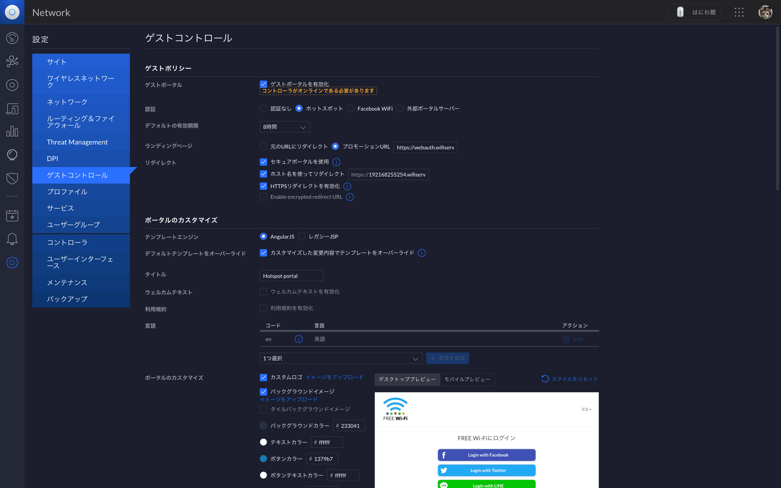Toggle ゲストポータルを有効化 checkbox
The image size is (781, 488).
pyautogui.click(x=263, y=84)
